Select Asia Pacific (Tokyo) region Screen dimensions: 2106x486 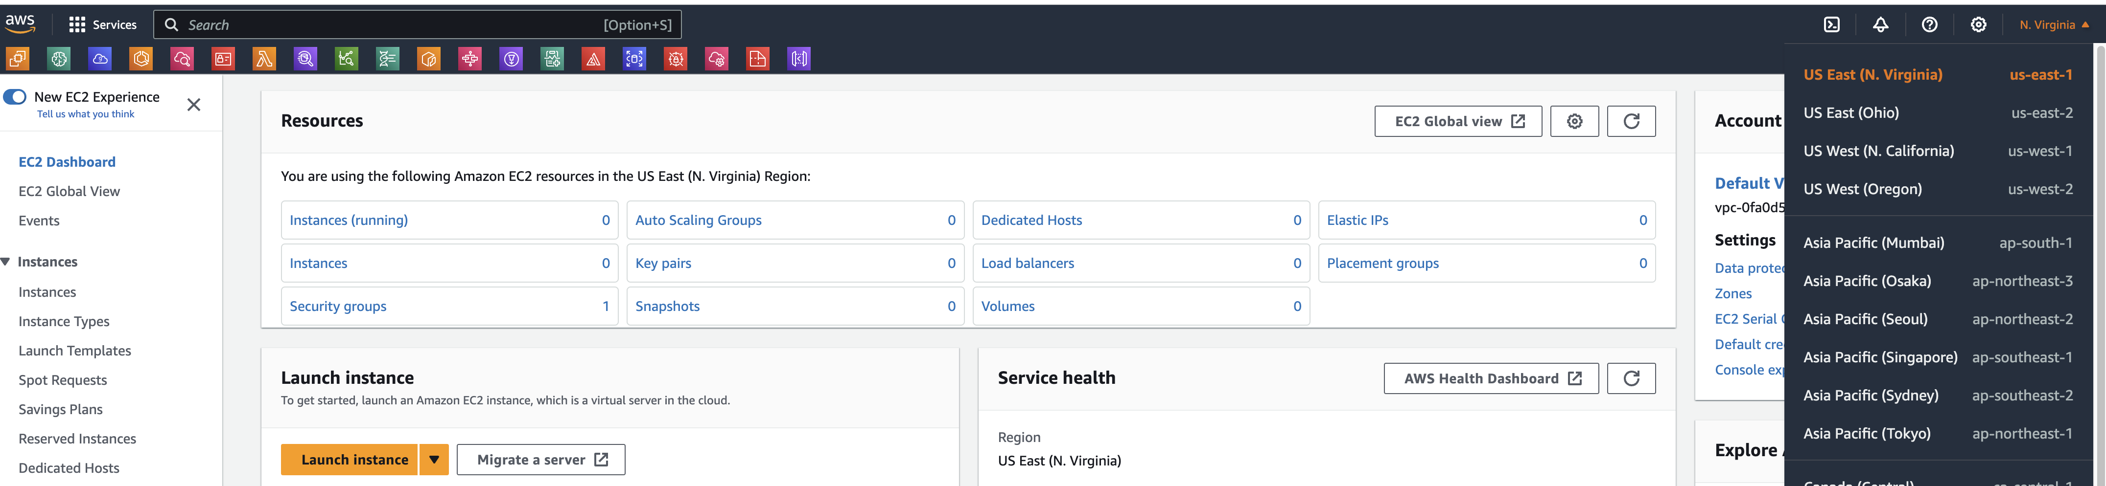1938,433
